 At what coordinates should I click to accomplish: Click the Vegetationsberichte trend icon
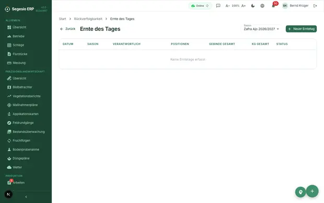coord(9,96)
